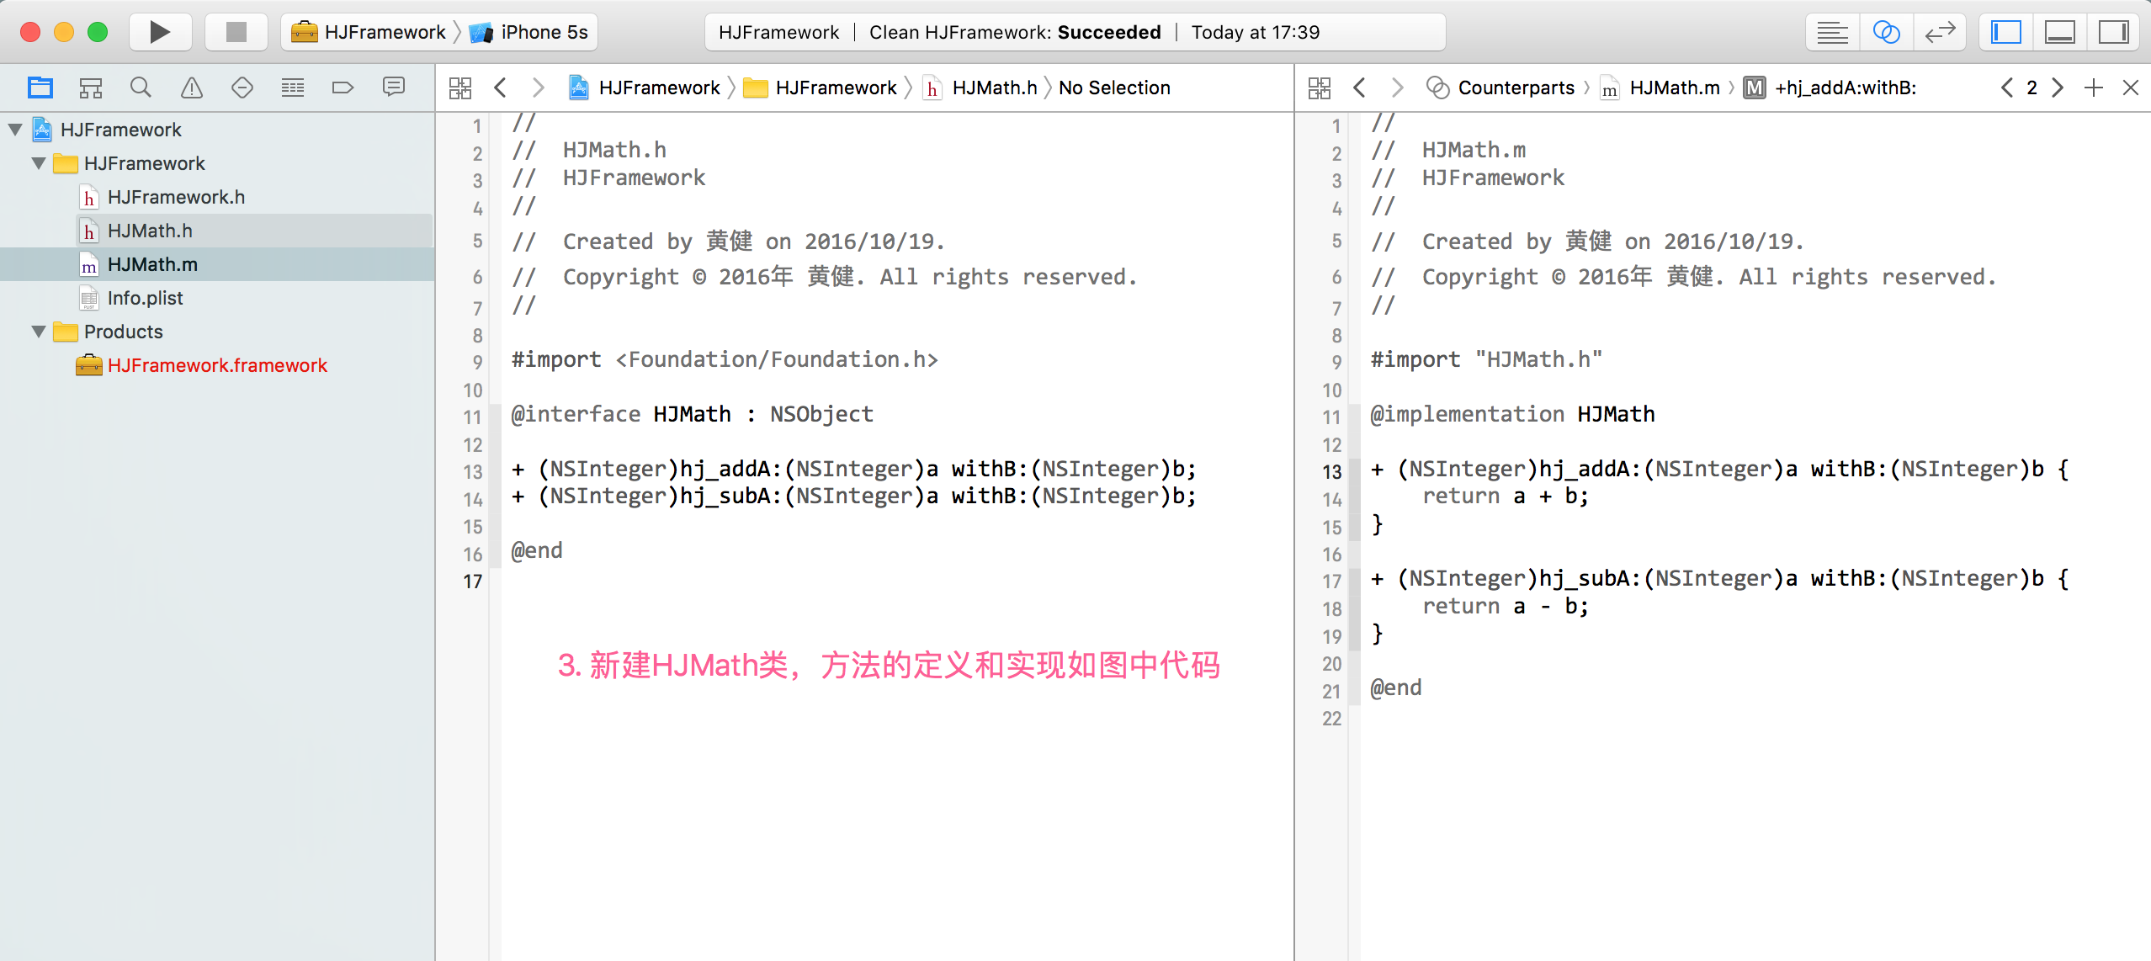
Task: Click HJMath.m in assistant jump bar
Action: 1660,88
